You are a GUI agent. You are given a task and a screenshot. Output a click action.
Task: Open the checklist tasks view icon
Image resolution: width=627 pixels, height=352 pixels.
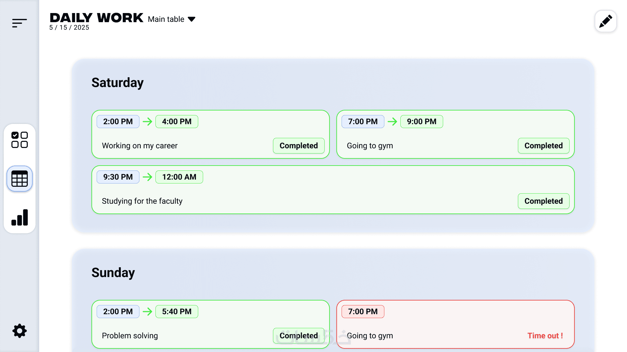click(20, 140)
